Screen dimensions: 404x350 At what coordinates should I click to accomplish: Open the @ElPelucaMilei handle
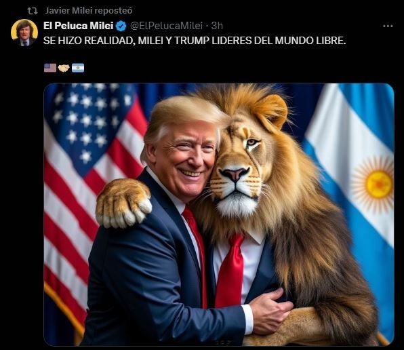tap(166, 26)
